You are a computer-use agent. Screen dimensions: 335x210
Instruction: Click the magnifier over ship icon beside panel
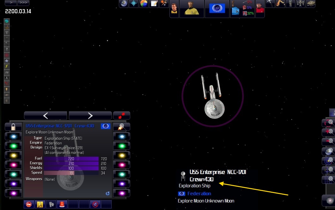[122, 127]
